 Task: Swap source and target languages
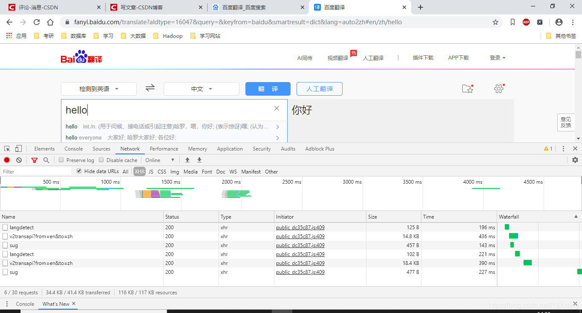tap(150, 88)
